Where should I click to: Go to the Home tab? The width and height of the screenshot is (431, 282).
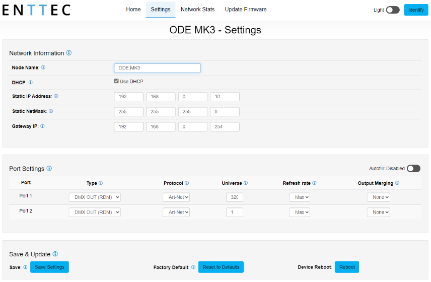click(x=133, y=10)
